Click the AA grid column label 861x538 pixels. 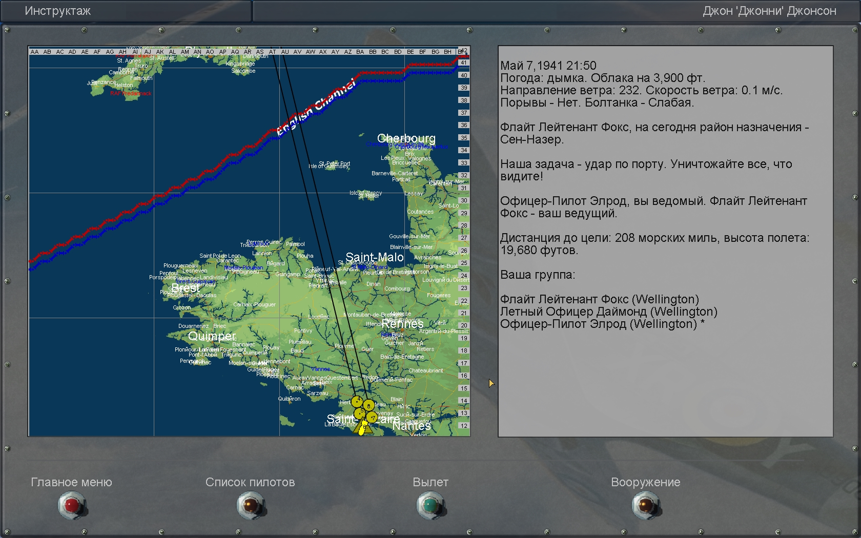(35, 52)
